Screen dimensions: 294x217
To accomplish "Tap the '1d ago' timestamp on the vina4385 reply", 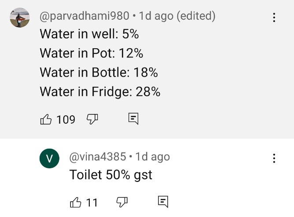I will coord(152,157).
